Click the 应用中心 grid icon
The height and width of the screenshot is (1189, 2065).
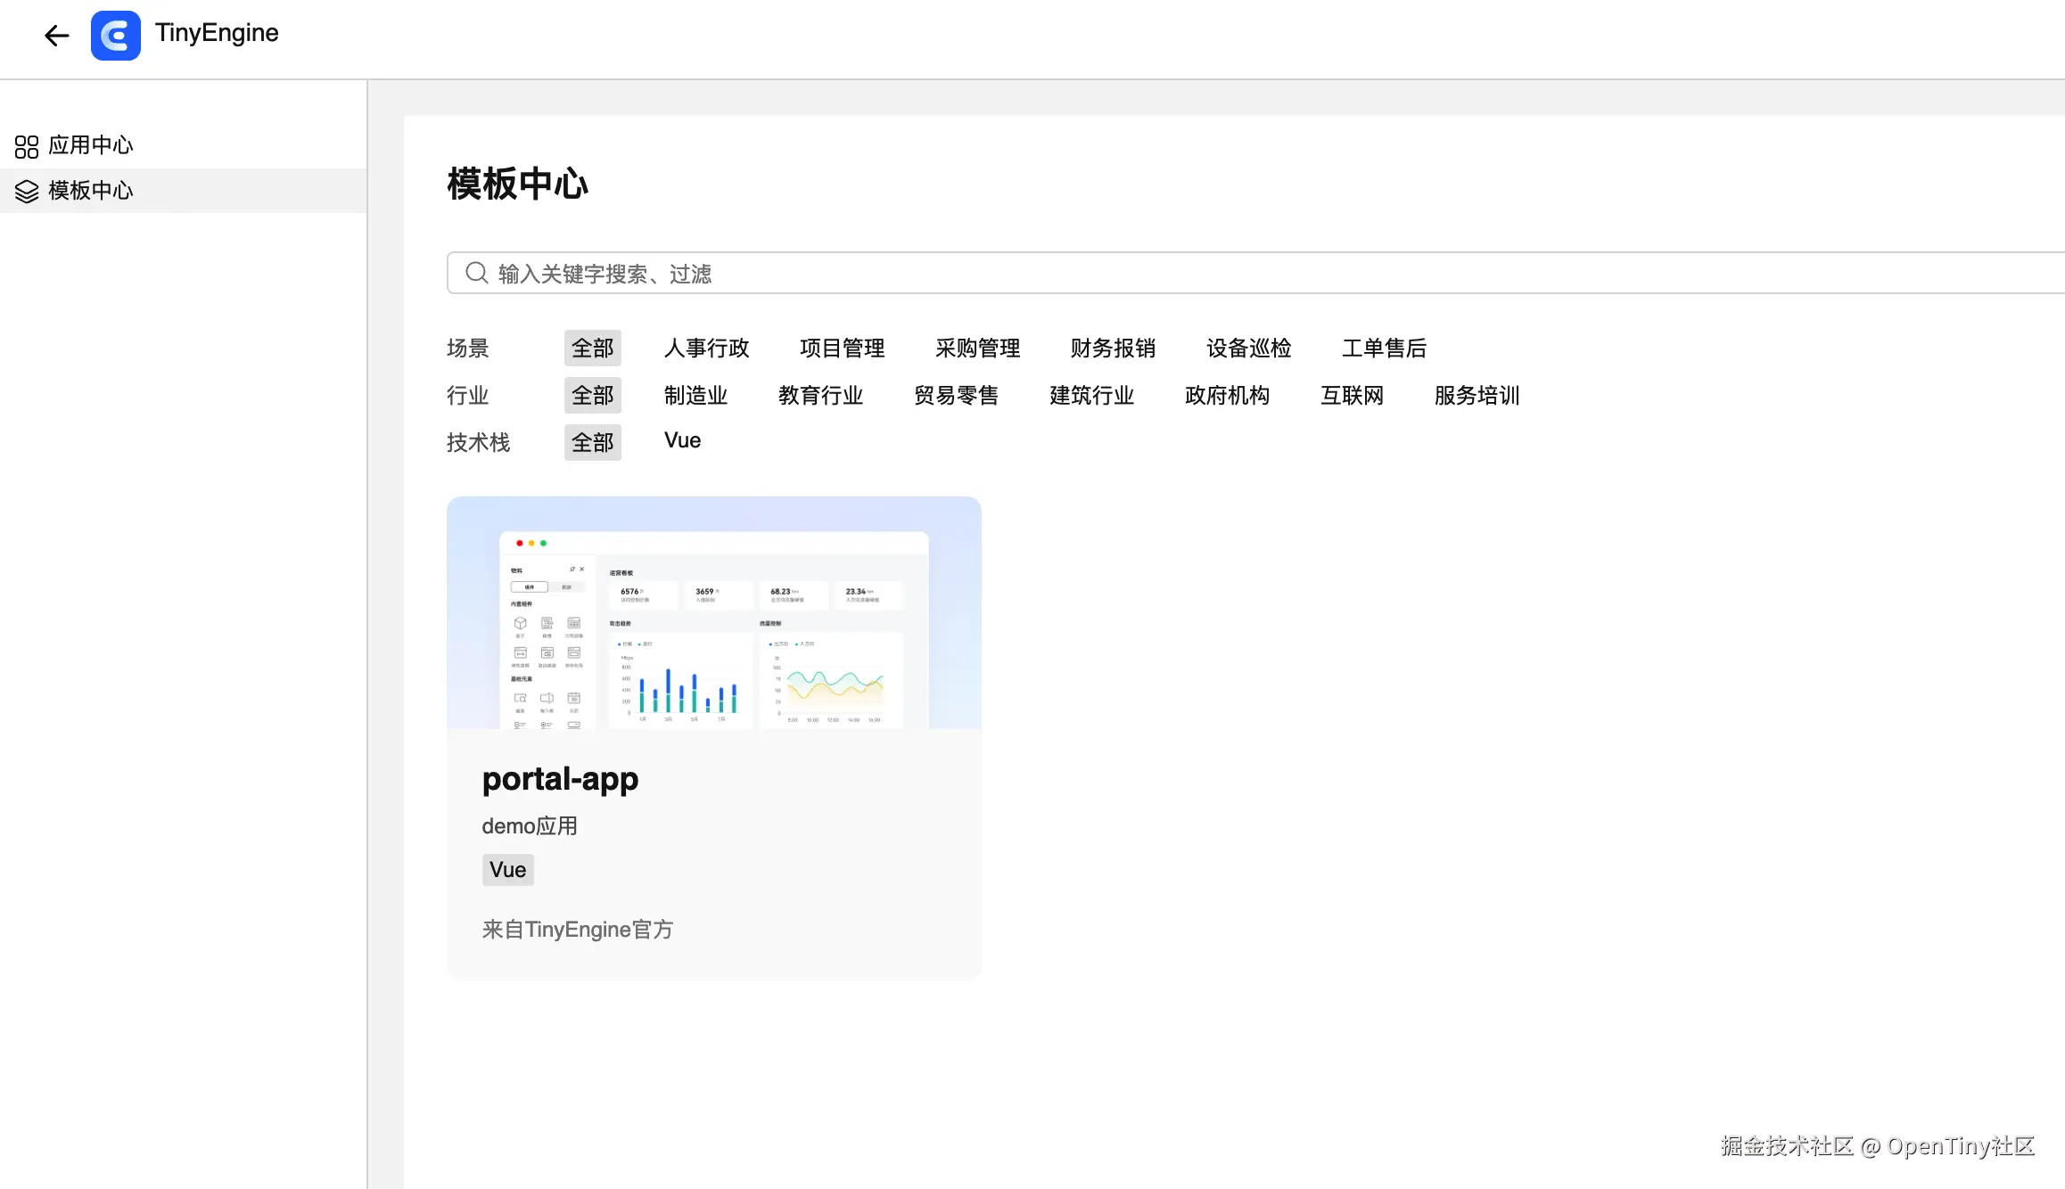(x=27, y=146)
